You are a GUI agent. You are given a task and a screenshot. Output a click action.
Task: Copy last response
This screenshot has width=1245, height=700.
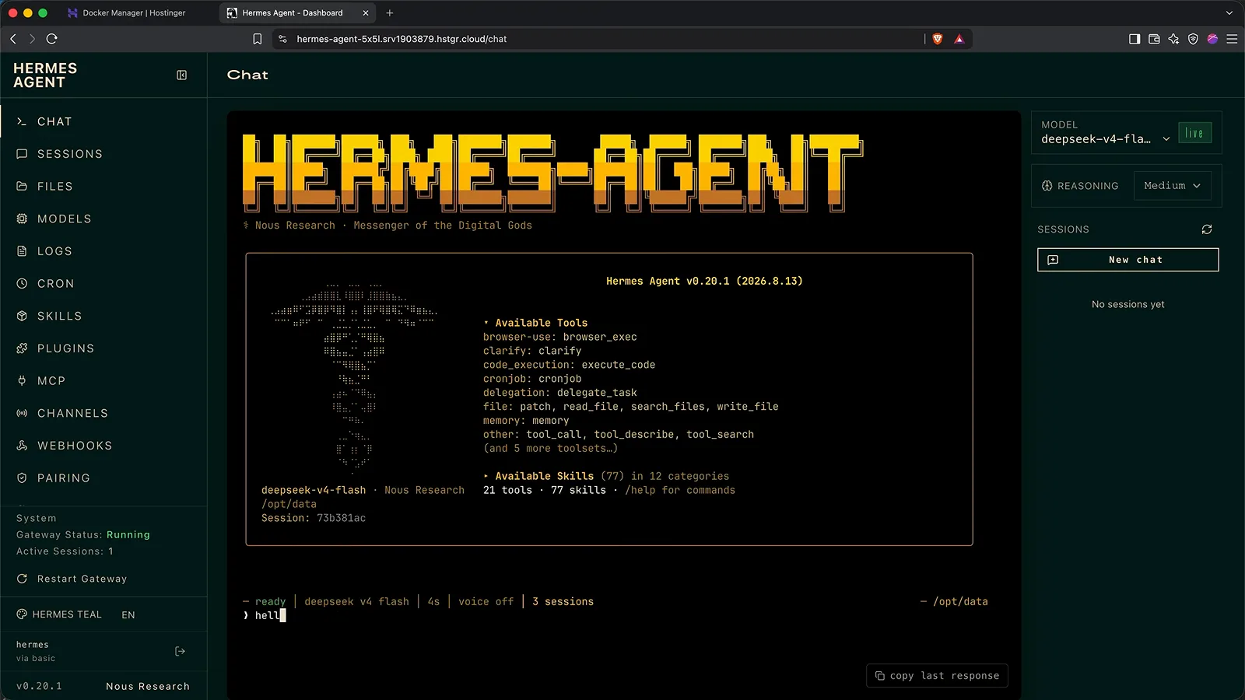937,676
